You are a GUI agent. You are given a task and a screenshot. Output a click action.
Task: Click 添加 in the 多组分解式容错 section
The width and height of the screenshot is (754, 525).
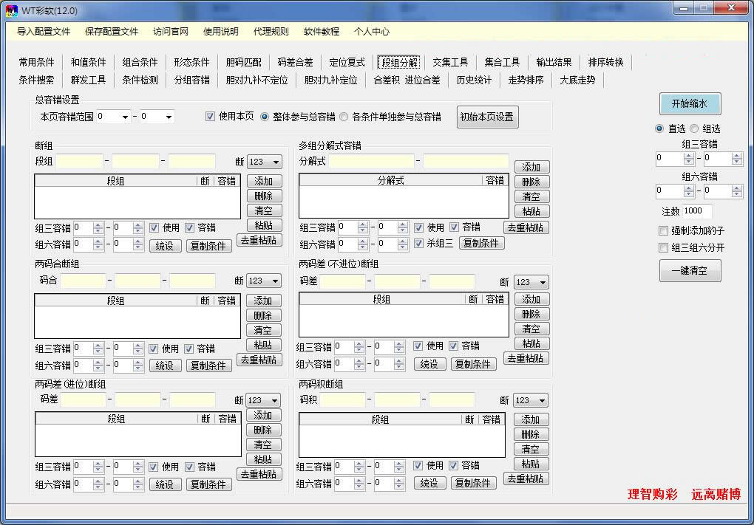coord(531,167)
